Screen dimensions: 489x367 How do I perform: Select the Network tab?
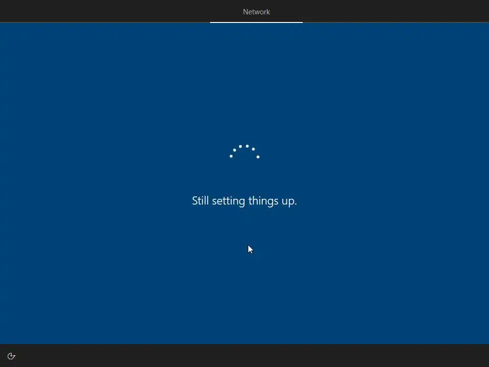[x=256, y=12]
